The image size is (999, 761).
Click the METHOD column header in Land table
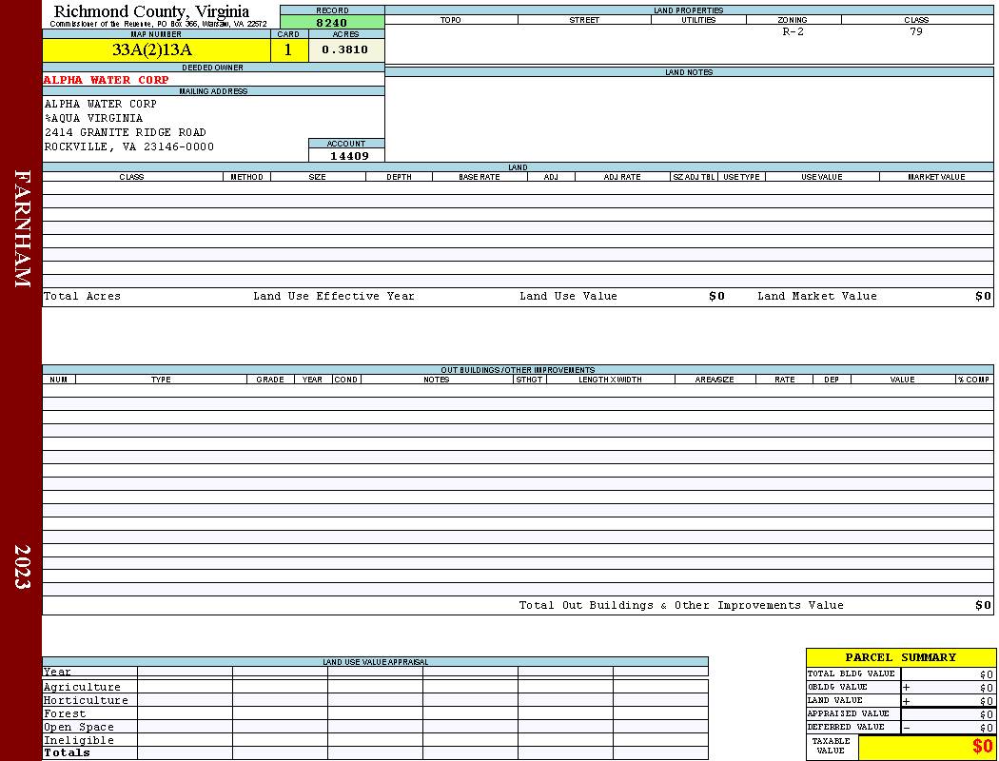pos(246,177)
